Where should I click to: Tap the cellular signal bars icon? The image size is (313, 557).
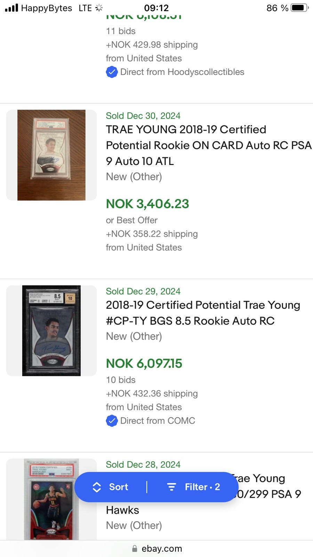pos(11,8)
